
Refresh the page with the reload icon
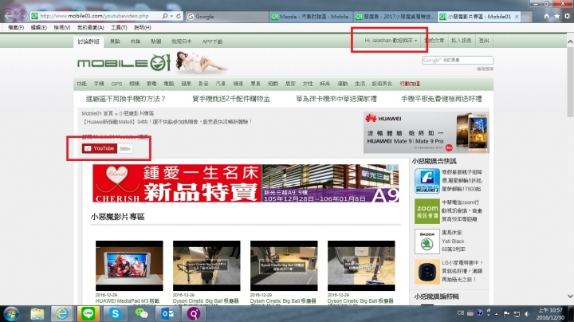(179, 16)
